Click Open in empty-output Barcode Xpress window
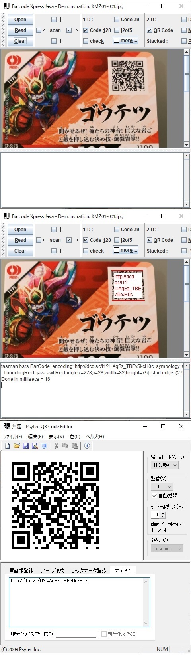The height and width of the screenshot is (655, 191). (20, 19)
